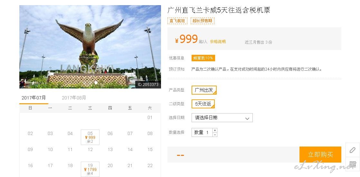The width and height of the screenshot is (360, 177).
Task: Pick July 05 priced ¥999
Action: tap(90, 137)
